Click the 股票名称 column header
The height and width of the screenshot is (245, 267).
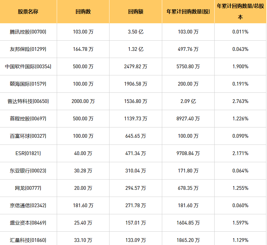point(28,12)
